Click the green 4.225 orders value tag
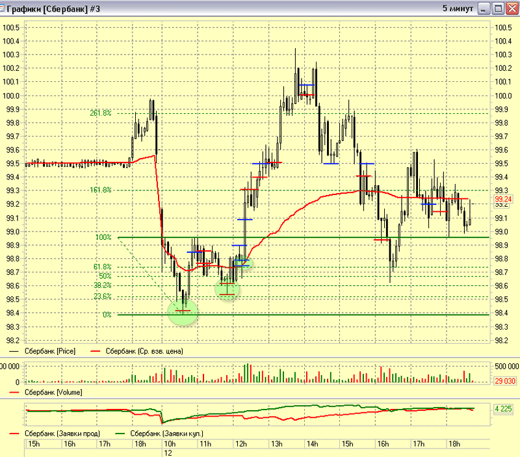This screenshot has height=457, width=520. (503, 409)
